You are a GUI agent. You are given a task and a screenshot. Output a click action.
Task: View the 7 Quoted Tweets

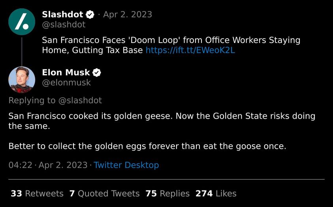[x=105, y=194]
